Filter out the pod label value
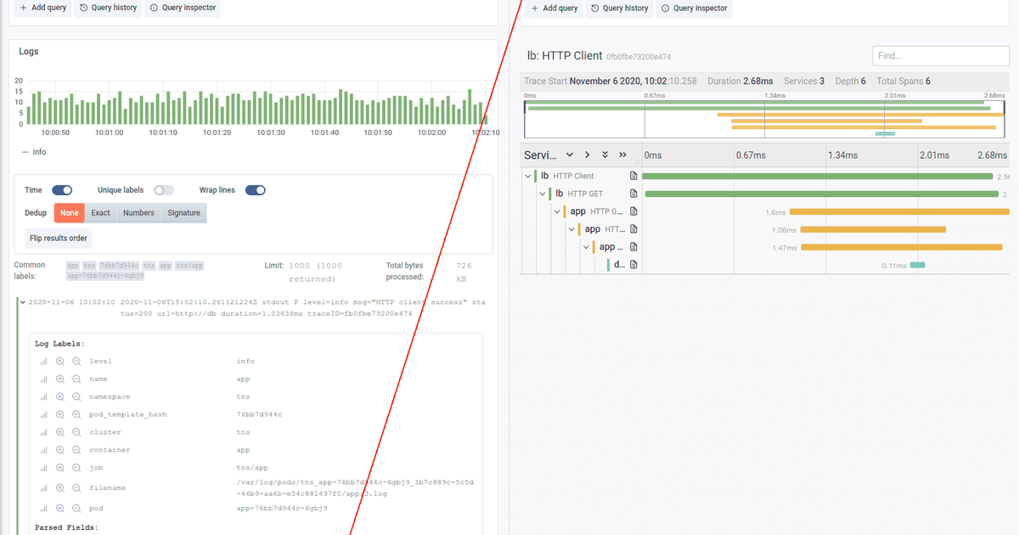This screenshot has height=535, width=1019. click(76, 508)
